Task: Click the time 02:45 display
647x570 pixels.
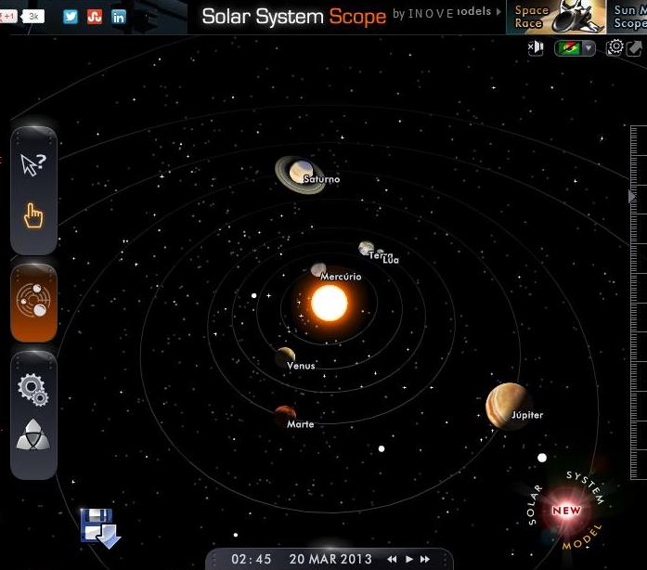Action: tap(251, 559)
